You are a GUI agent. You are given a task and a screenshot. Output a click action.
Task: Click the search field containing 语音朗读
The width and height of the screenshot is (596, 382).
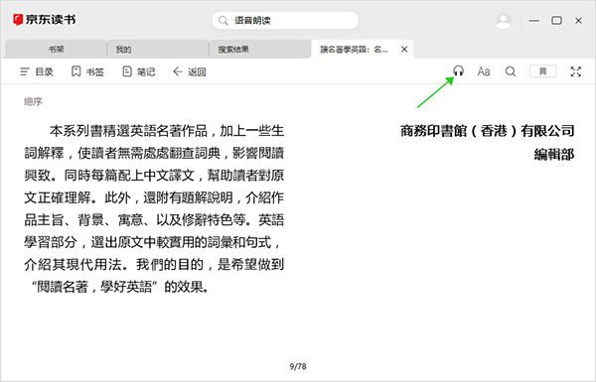click(285, 20)
